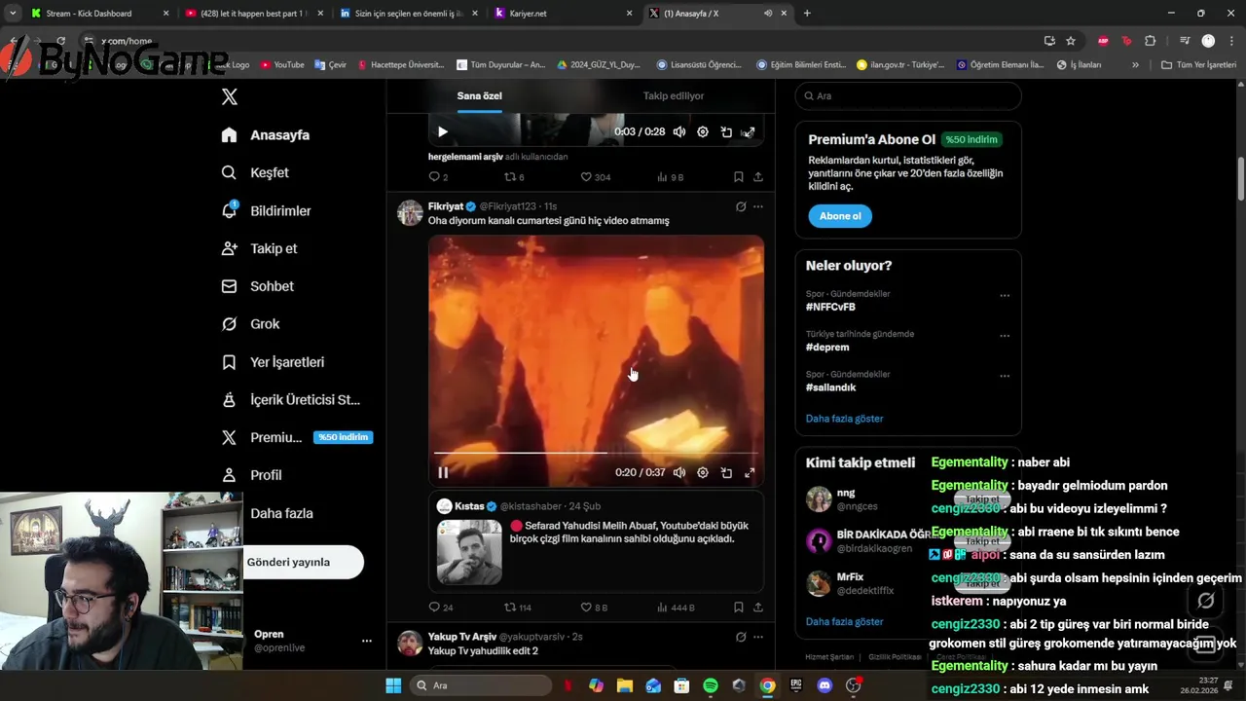Click the X logo in the sidebar
Viewport: 1246px width, 701px height.
coord(230,96)
